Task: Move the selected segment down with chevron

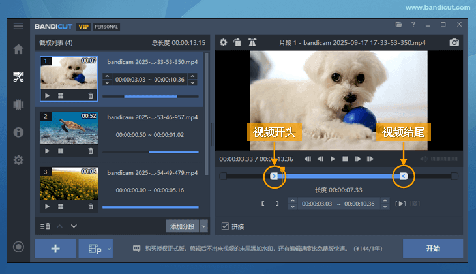Action: 74,226
